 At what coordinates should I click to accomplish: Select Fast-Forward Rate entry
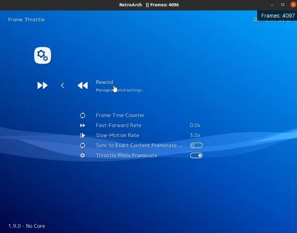pyautogui.click(x=119, y=125)
